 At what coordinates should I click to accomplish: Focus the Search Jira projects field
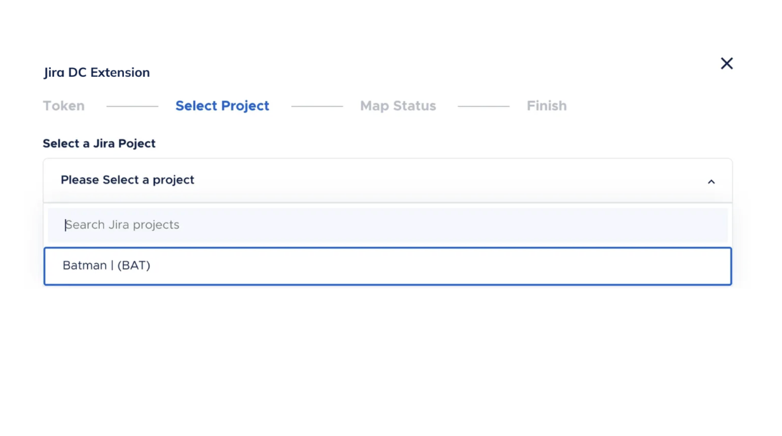387,225
